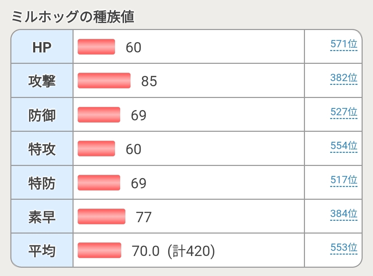The width and height of the screenshot is (373, 276).
Task: Click the 382位 attack ranking link
Action: pos(343,78)
